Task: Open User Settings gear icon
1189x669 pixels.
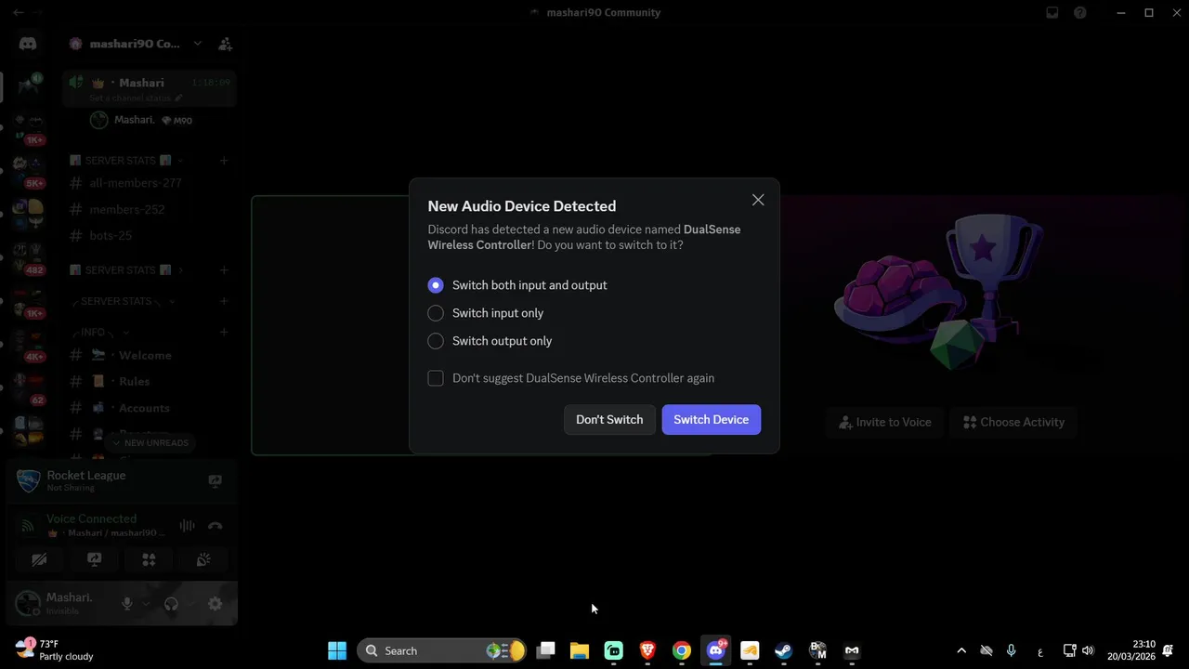Action: point(216,604)
